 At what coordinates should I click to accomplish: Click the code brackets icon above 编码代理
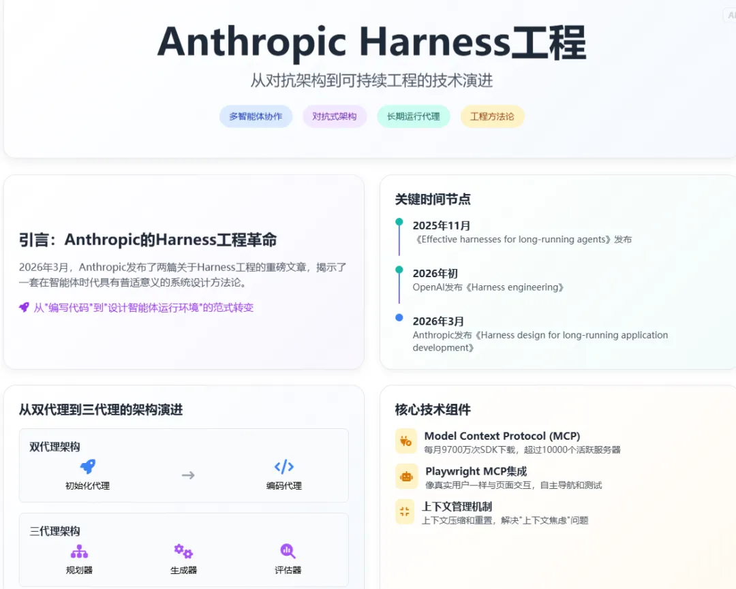284,466
